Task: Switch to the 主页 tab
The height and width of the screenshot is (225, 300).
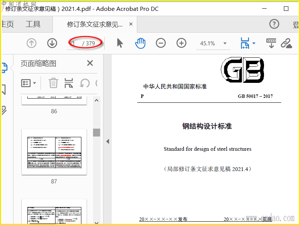Action: (7, 24)
